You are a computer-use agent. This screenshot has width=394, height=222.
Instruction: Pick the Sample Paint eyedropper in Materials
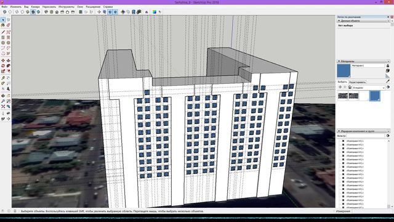click(388, 81)
